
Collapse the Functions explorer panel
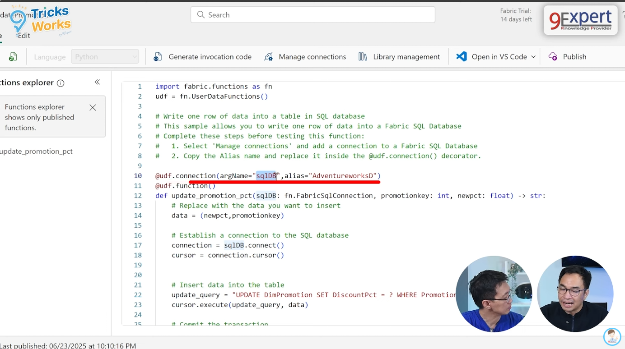97,82
